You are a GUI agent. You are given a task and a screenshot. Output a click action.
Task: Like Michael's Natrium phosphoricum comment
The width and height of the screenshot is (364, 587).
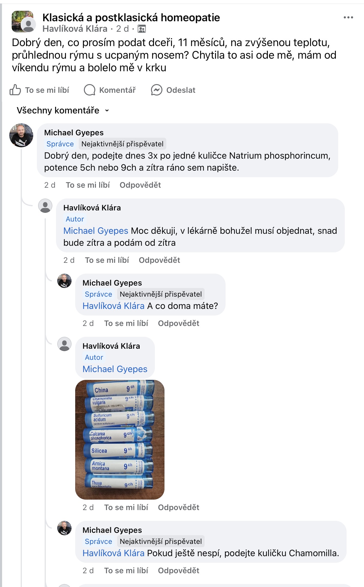pos(88,185)
